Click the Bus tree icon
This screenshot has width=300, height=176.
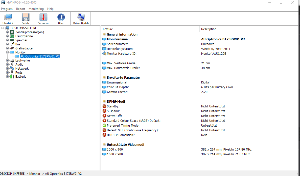pyautogui.click(x=12, y=44)
